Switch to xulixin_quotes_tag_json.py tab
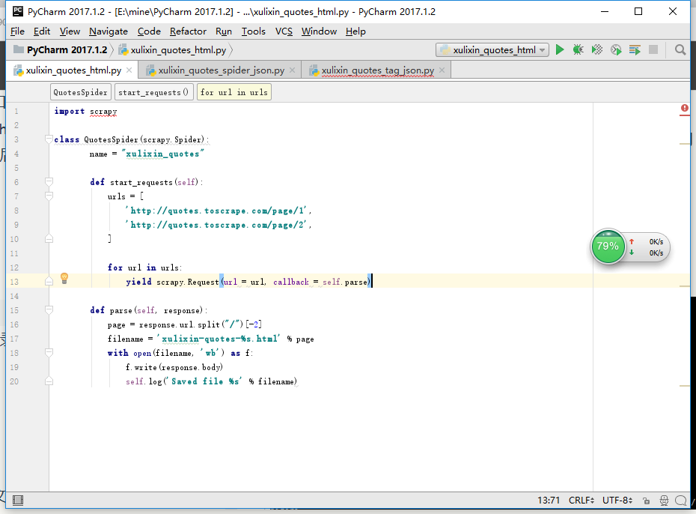696x514 pixels. pyautogui.click(x=377, y=70)
